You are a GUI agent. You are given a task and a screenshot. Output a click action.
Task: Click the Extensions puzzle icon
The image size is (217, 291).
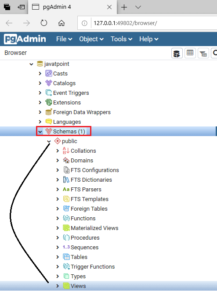[49, 102]
